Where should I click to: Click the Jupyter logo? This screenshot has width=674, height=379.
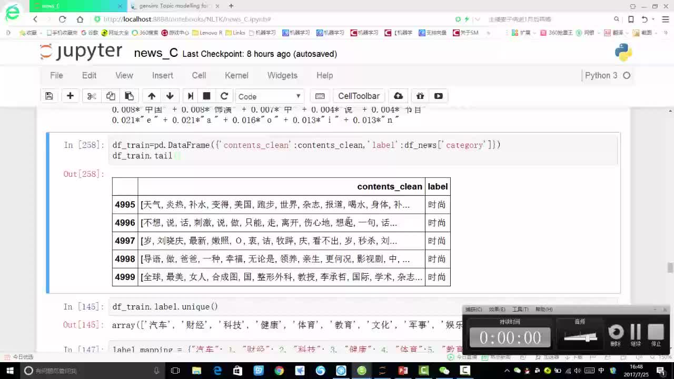pos(82,52)
